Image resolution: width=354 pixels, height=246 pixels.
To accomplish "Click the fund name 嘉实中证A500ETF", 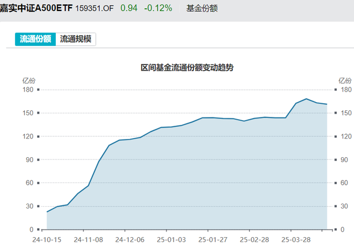I will coord(36,8).
